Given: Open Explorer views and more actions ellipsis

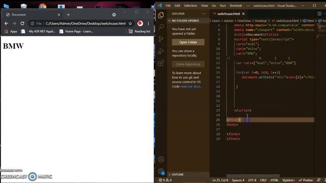Looking at the screenshot, I should click(204, 14).
